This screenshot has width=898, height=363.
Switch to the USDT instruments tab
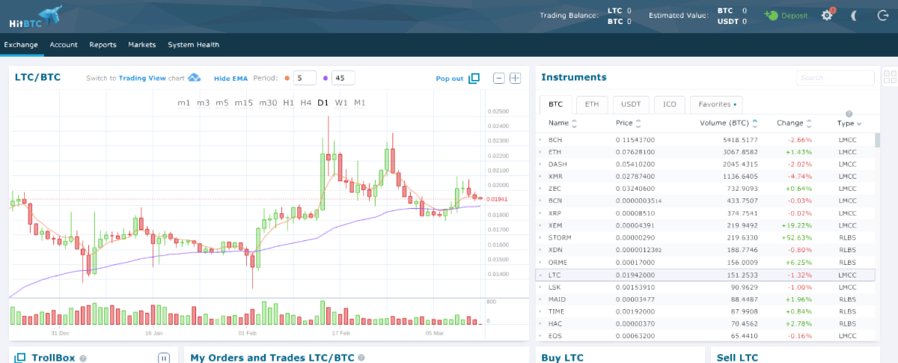click(x=631, y=105)
